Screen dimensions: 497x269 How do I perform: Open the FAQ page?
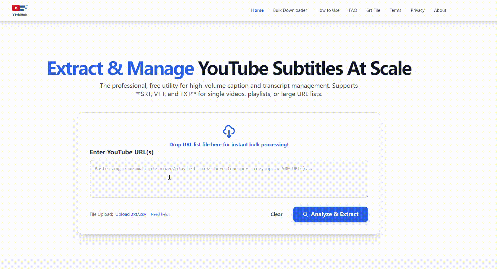[353, 10]
